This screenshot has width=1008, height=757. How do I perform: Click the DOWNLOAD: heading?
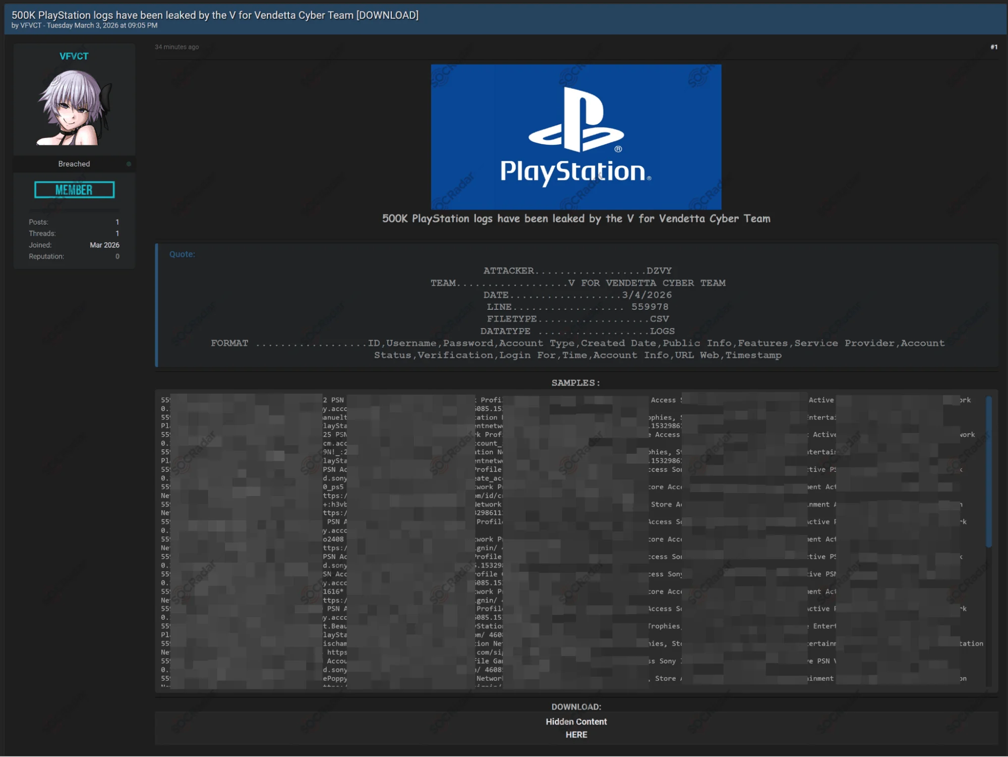pyautogui.click(x=576, y=707)
